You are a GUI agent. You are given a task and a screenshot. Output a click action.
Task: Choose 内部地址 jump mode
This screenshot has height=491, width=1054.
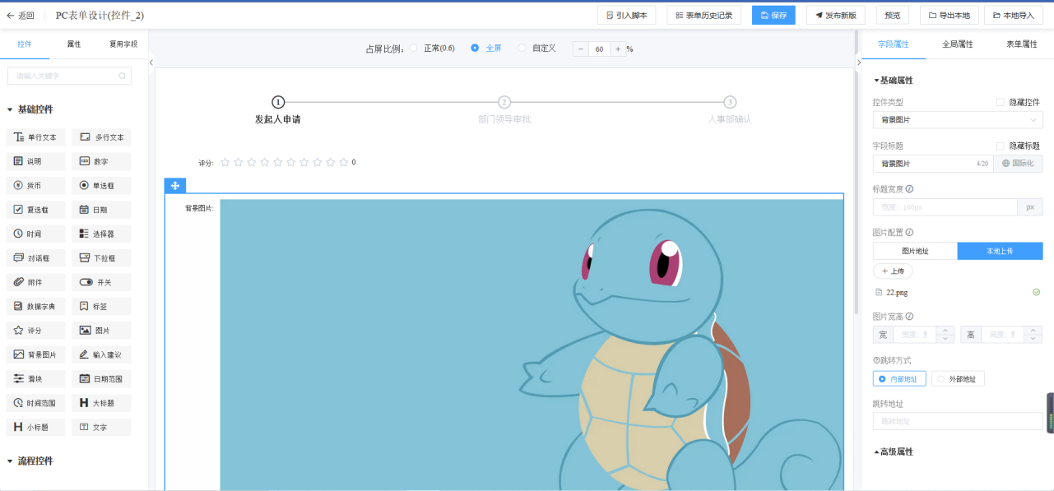(899, 379)
